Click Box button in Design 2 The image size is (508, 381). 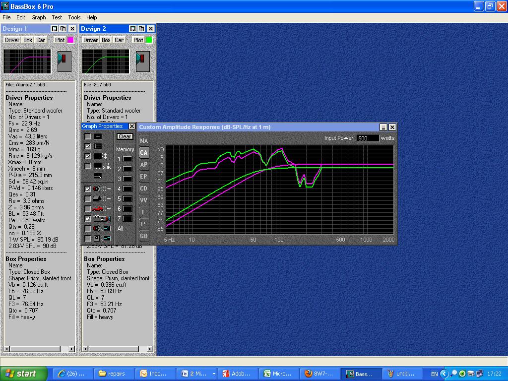(x=106, y=40)
